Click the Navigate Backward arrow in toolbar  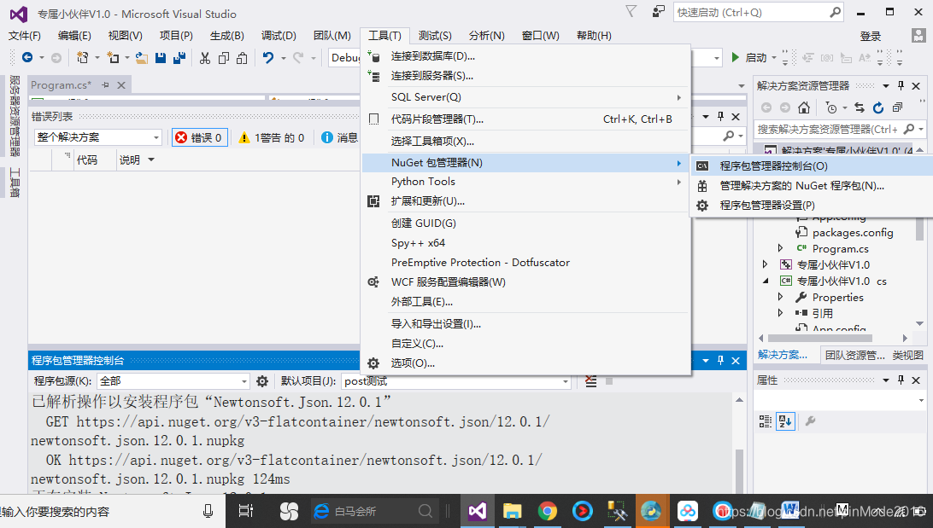tap(26, 58)
